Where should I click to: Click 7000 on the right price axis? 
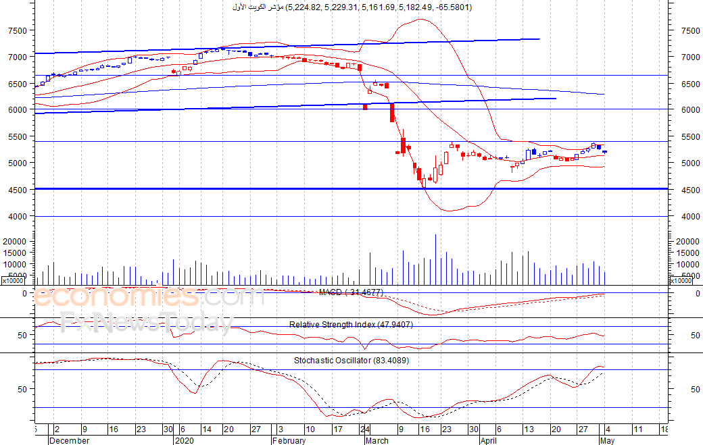point(690,57)
